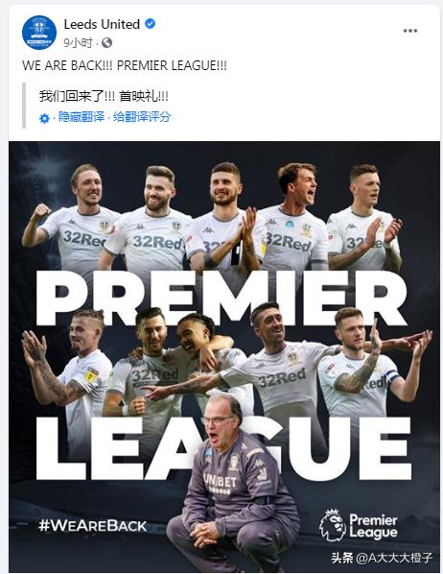
Task: Open the post timestamp showing 9小时
Action: [78, 43]
